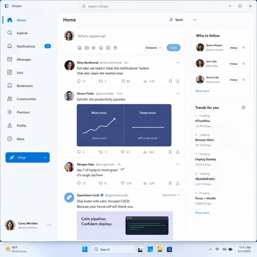The image size is (257, 257).
Task: Show more under Trends for you
Action: tap(202, 213)
